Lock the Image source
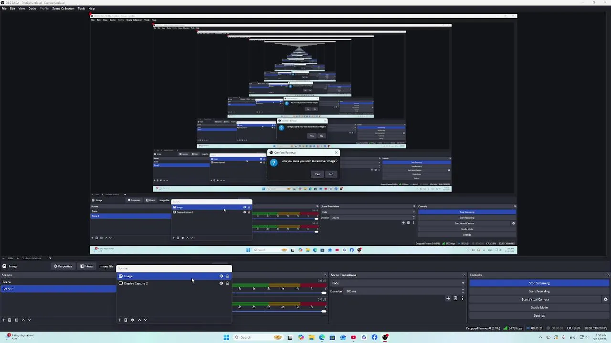The width and height of the screenshot is (611, 343). tap(227, 276)
